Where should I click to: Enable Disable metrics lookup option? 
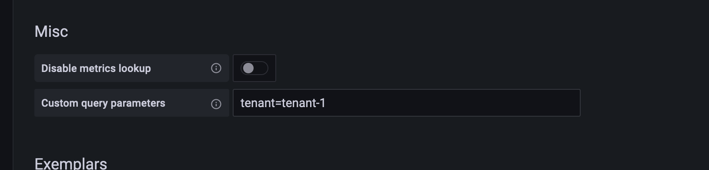[254, 68]
